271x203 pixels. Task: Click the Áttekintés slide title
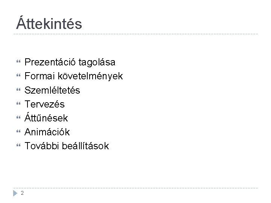coord(49,24)
